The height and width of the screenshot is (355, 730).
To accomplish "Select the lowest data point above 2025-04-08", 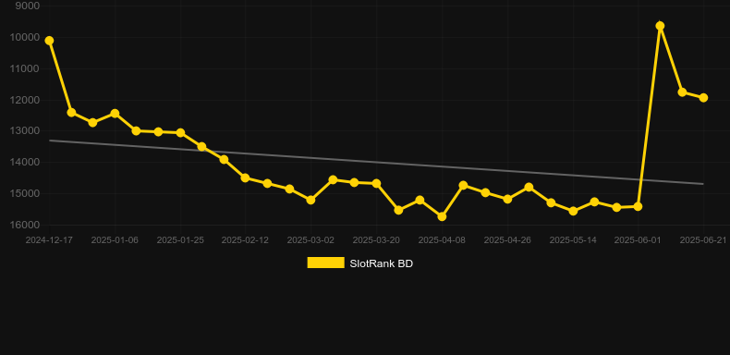I will (x=442, y=216).
